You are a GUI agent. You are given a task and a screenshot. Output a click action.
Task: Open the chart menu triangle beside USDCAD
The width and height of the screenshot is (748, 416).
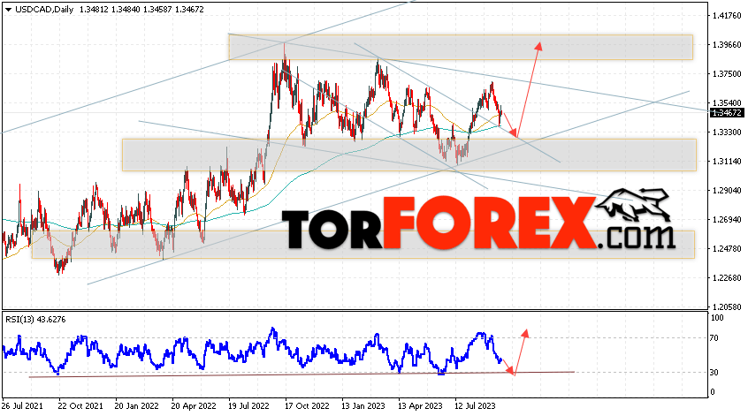point(8,10)
